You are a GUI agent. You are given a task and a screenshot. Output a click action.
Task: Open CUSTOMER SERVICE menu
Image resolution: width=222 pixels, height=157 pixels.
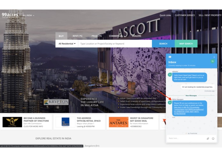185,15
